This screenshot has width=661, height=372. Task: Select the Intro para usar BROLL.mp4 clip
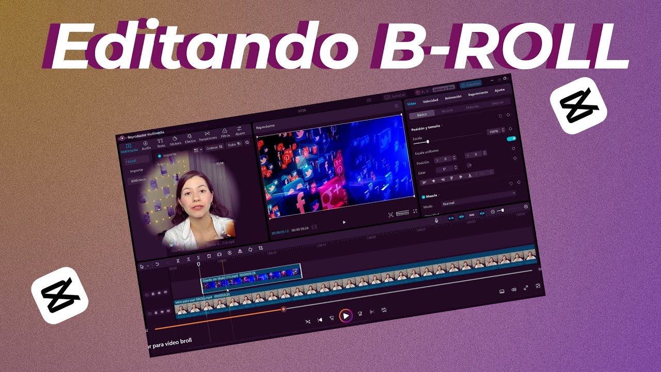356,282
